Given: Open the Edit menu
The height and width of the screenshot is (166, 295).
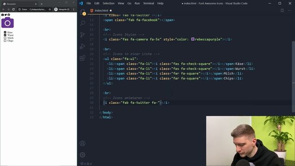Looking at the screenshot, I should coord(97,3).
